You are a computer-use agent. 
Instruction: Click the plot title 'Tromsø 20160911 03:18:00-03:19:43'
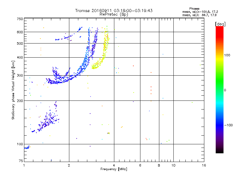click(114, 10)
